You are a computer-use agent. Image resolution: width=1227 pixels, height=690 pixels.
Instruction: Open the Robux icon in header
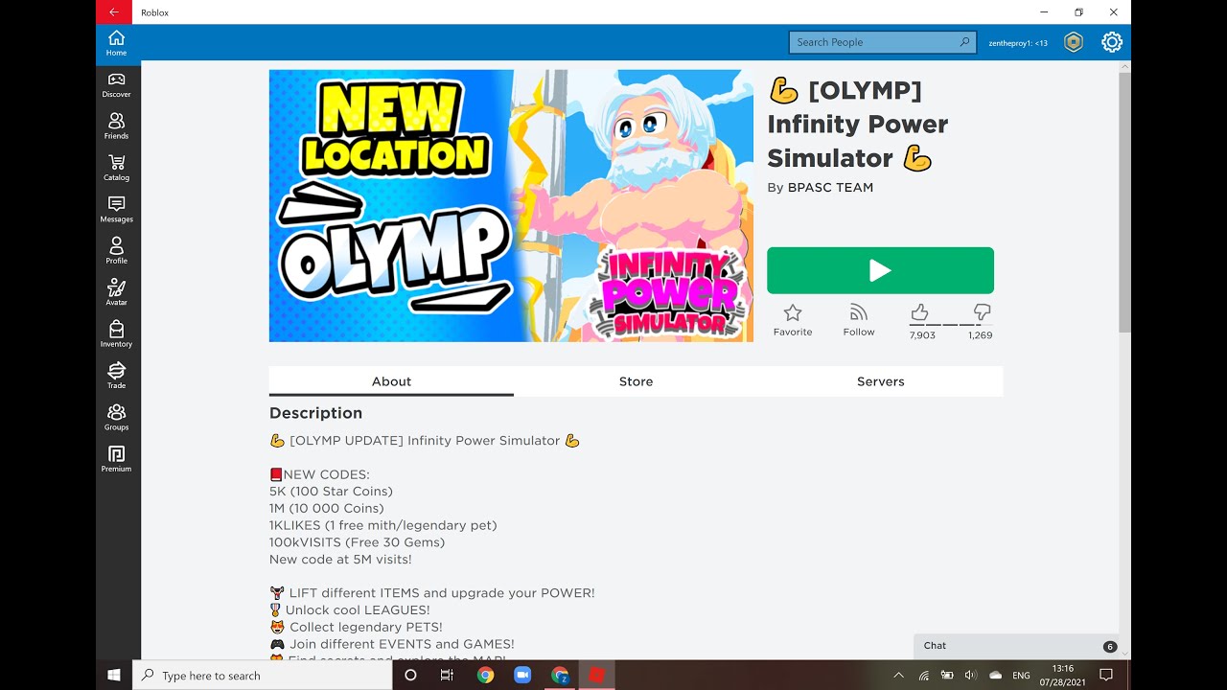tap(1074, 42)
